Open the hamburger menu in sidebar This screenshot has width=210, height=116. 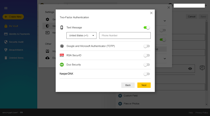point(6,8)
